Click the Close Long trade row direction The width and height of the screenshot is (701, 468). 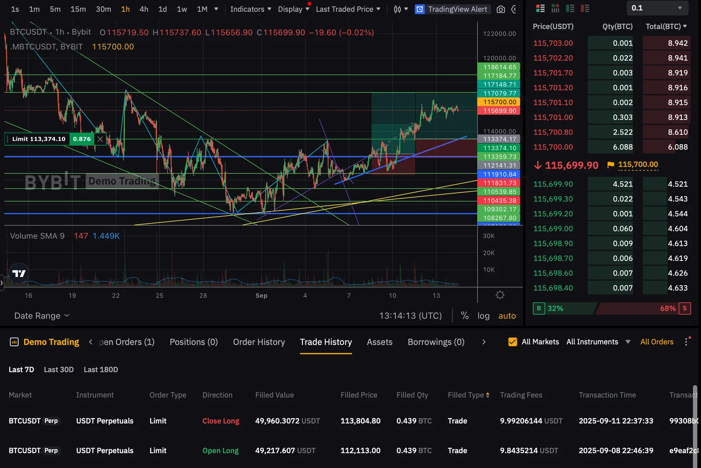[221, 421]
